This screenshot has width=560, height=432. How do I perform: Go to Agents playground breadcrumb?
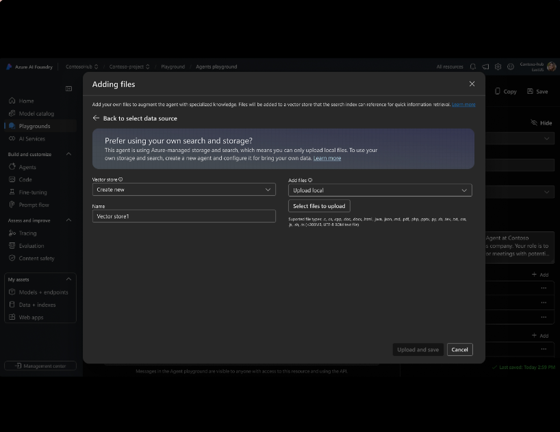click(x=216, y=67)
